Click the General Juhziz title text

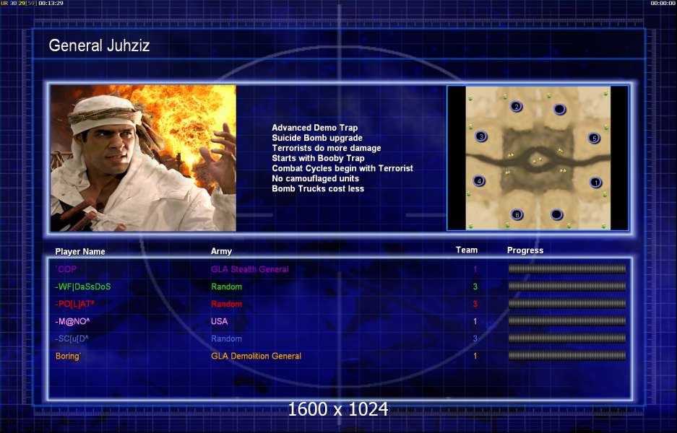coord(99,45)
